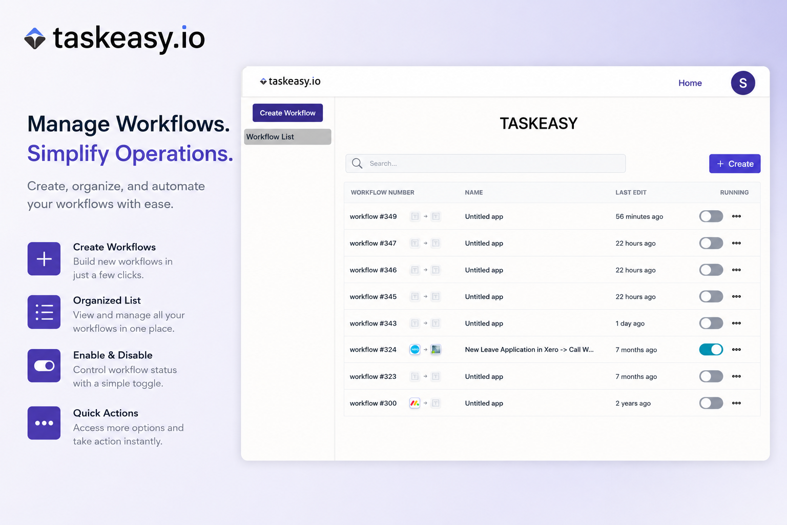Click the action app icon in workflow #324

436,350
